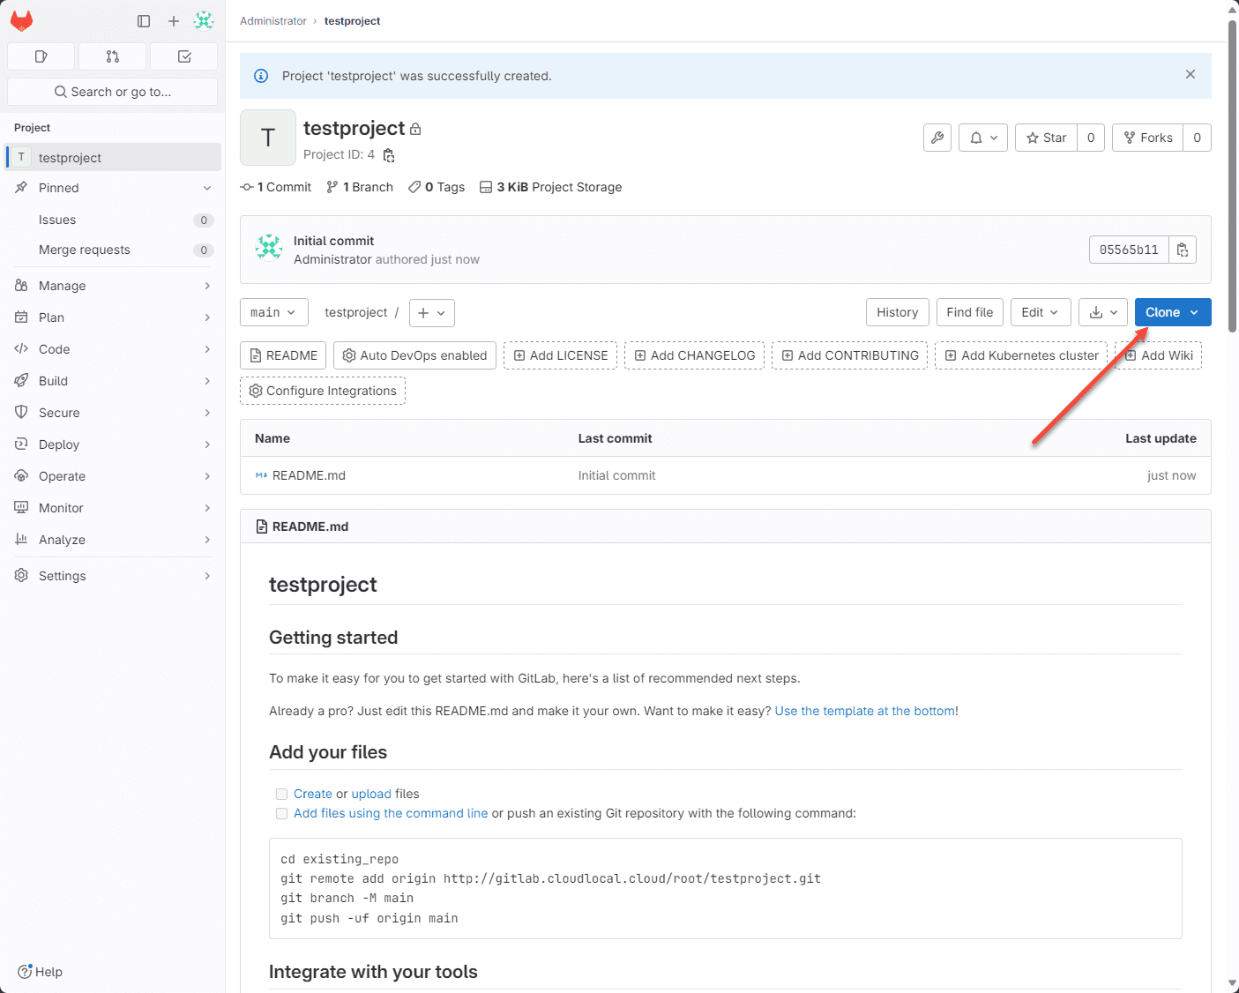
Task: Check the Create or upload files checkbox
Action: pos(281,794)
